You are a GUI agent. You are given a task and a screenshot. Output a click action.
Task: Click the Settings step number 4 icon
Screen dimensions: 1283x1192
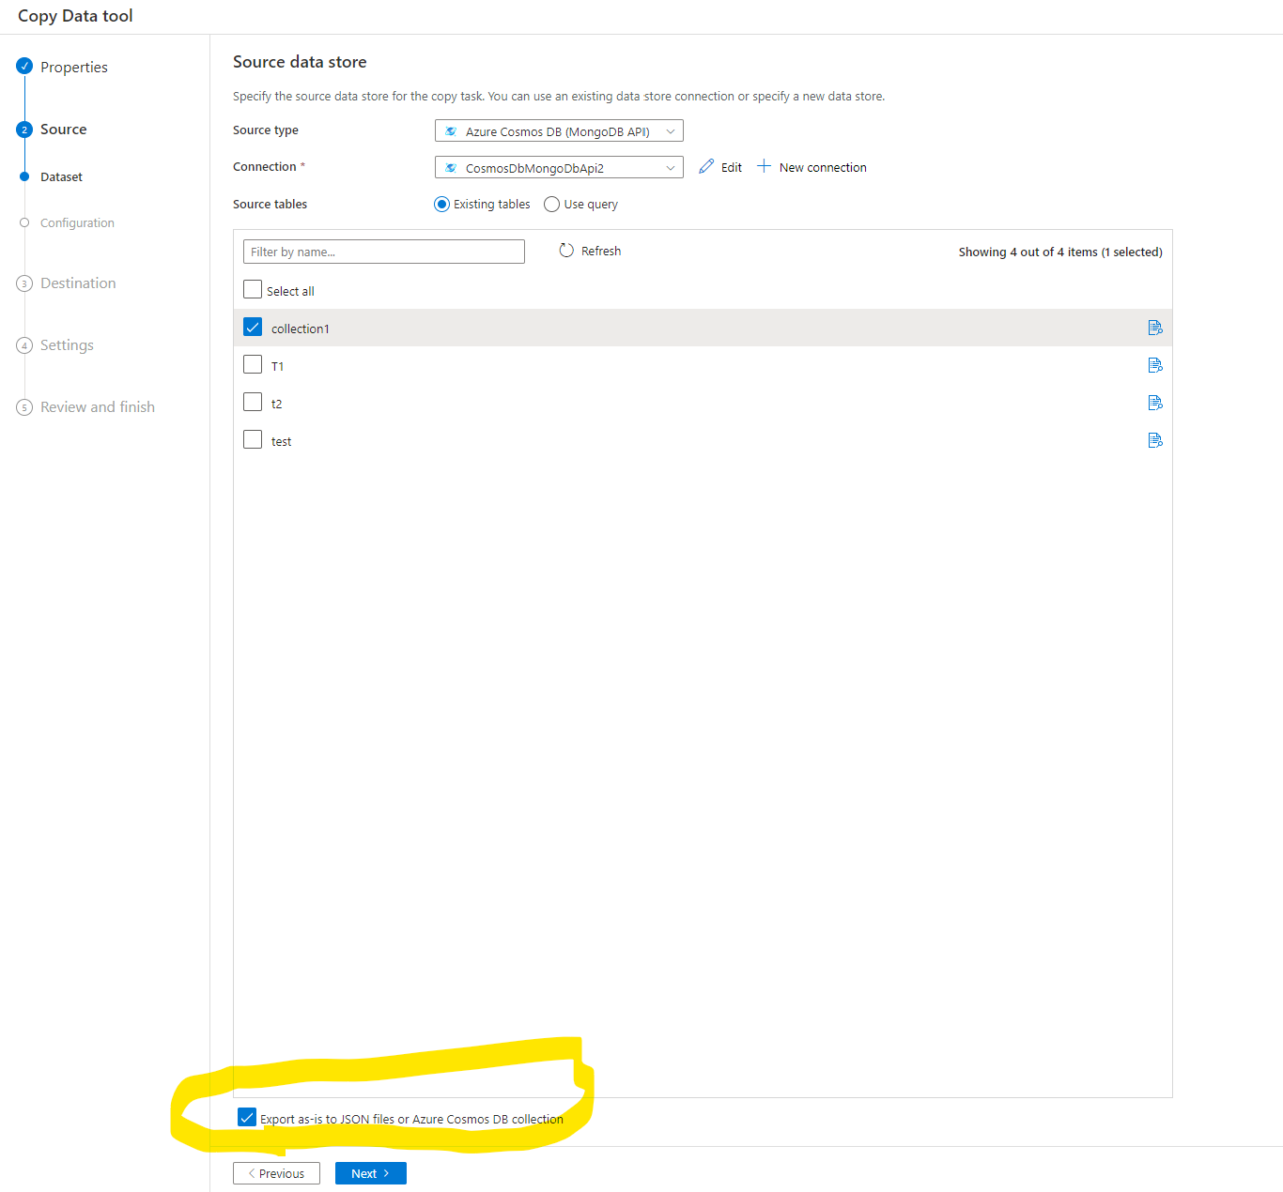pos(24,345)
